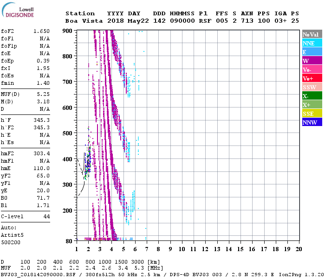Select the NNW blue legend swatch

point(312,122)
